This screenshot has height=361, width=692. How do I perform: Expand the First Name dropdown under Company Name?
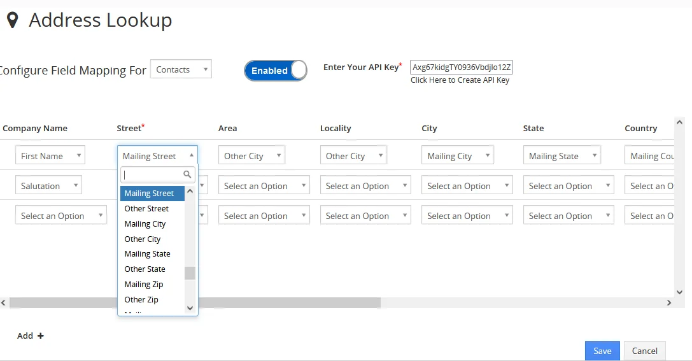coord(50,156)
